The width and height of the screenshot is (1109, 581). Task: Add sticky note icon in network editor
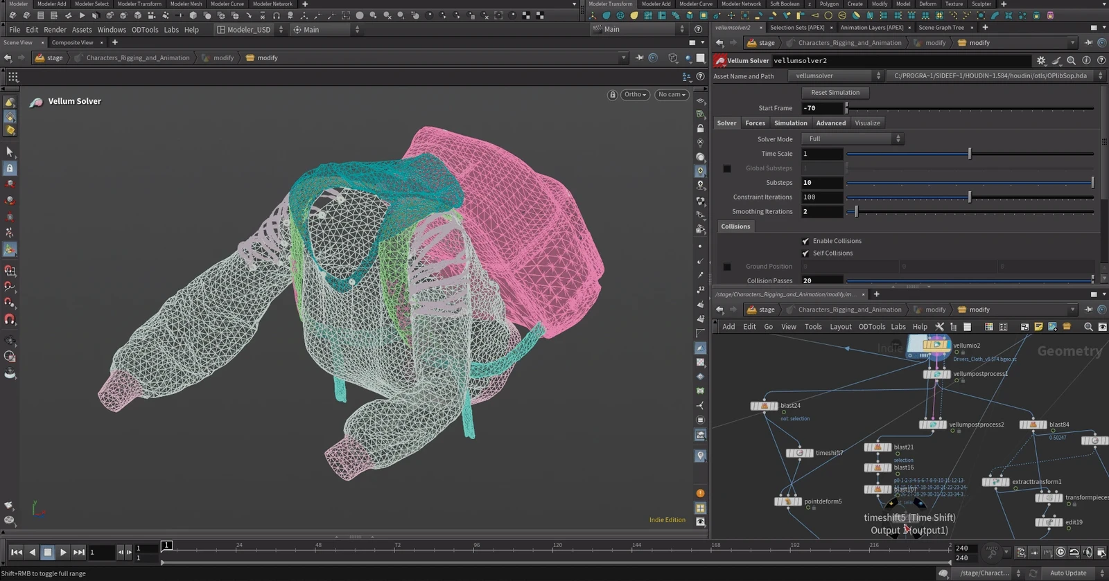tap(1038, 327)
